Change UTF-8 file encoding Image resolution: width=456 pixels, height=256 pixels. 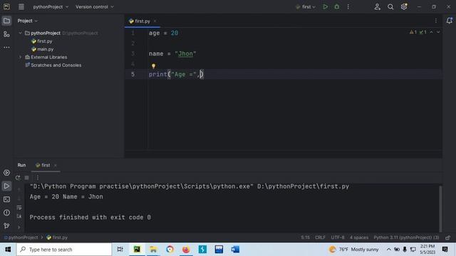click(x=337, y=238)
